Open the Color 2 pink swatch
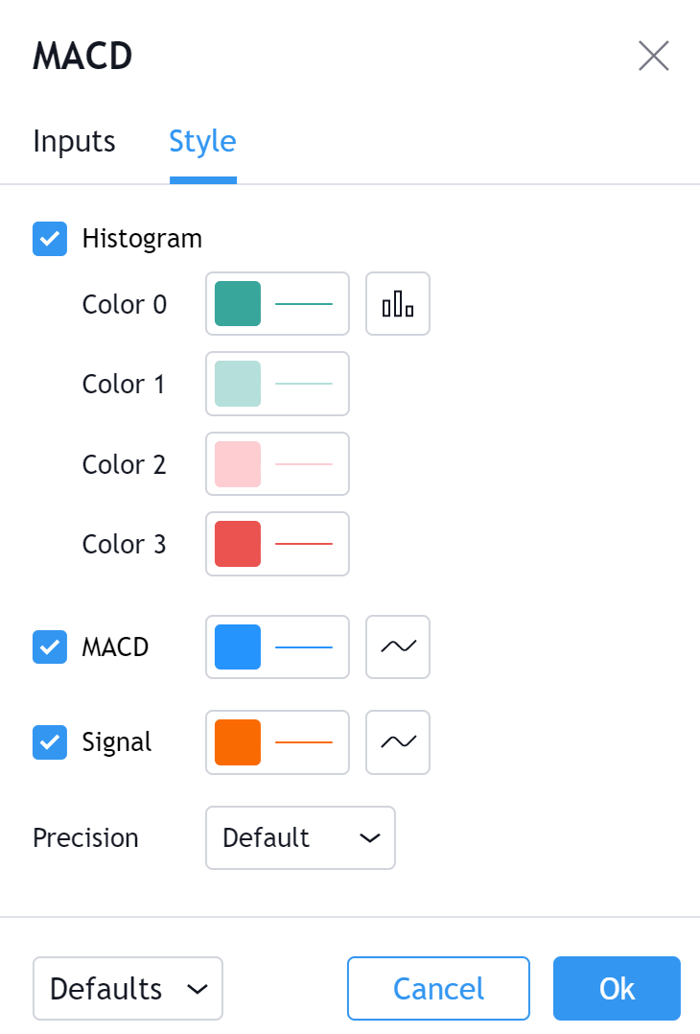The image size is (700, 1034). 238,464
